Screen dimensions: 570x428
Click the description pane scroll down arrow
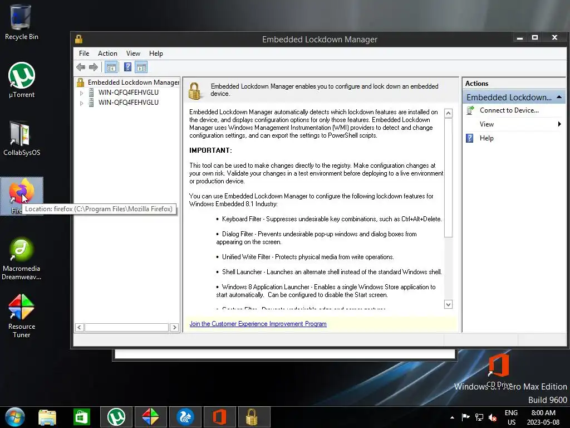[x=448, y=304]
